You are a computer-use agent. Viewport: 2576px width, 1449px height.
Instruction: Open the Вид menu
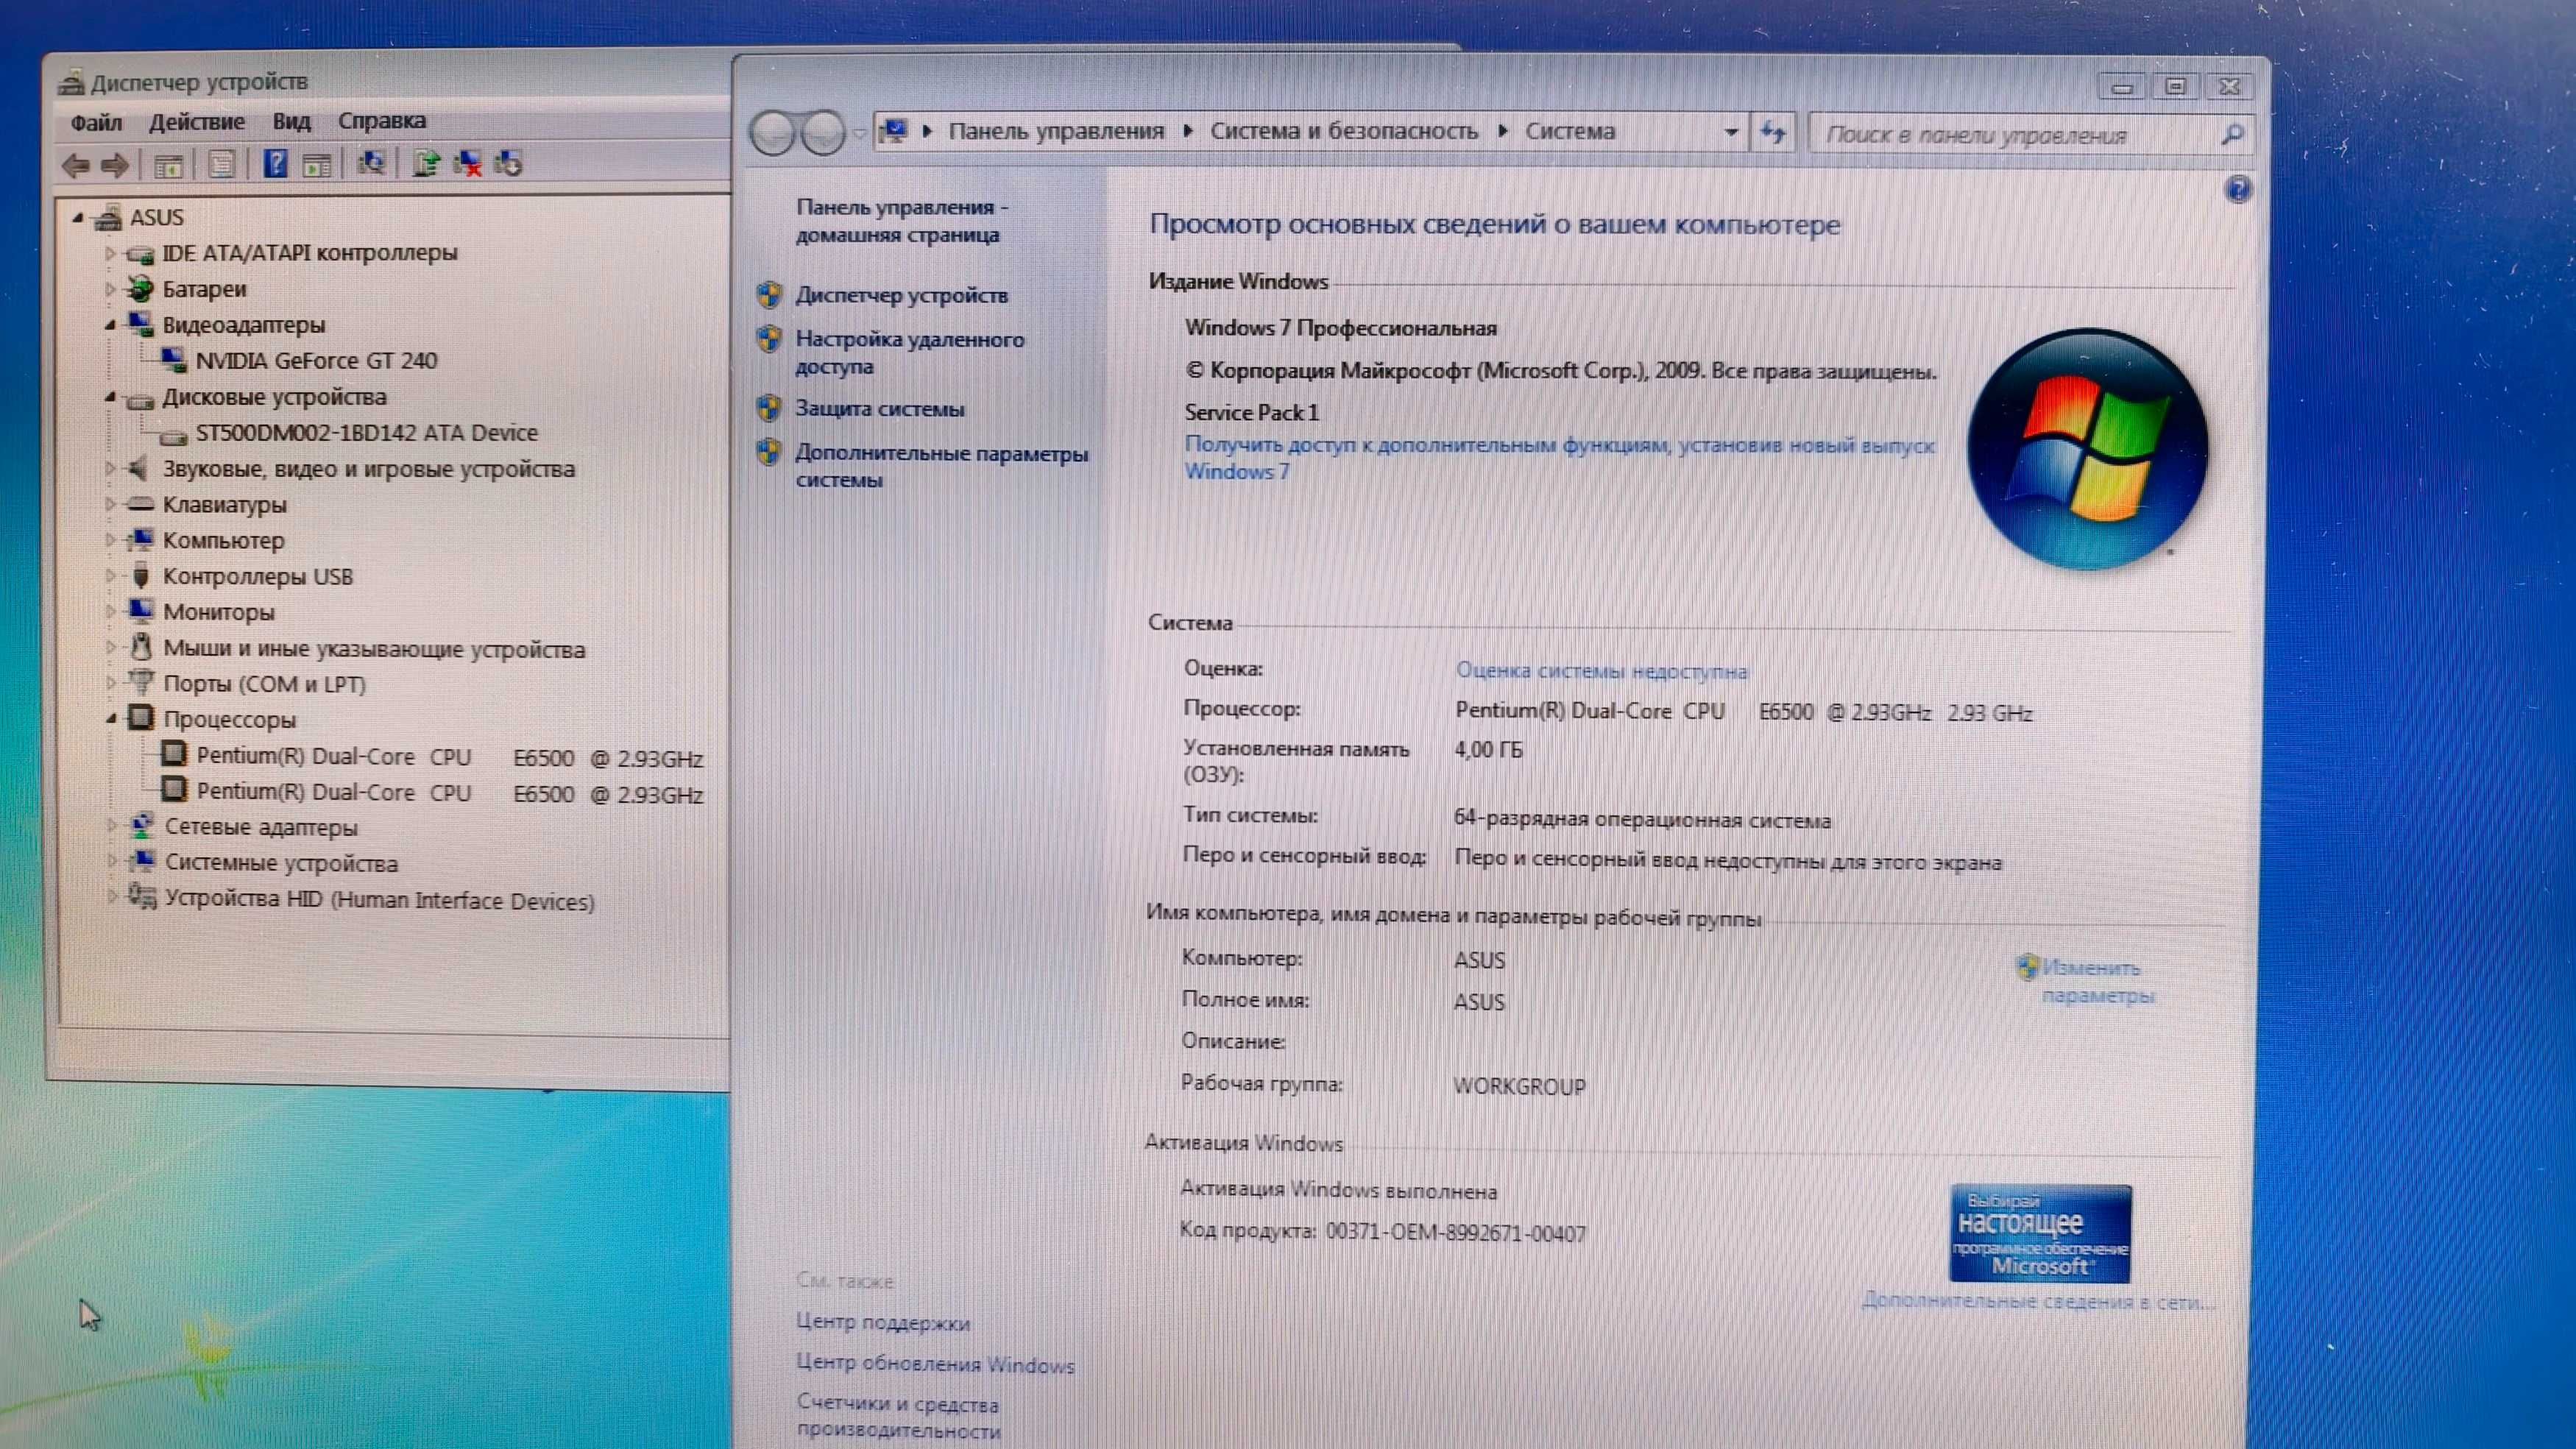click(291, 121)
